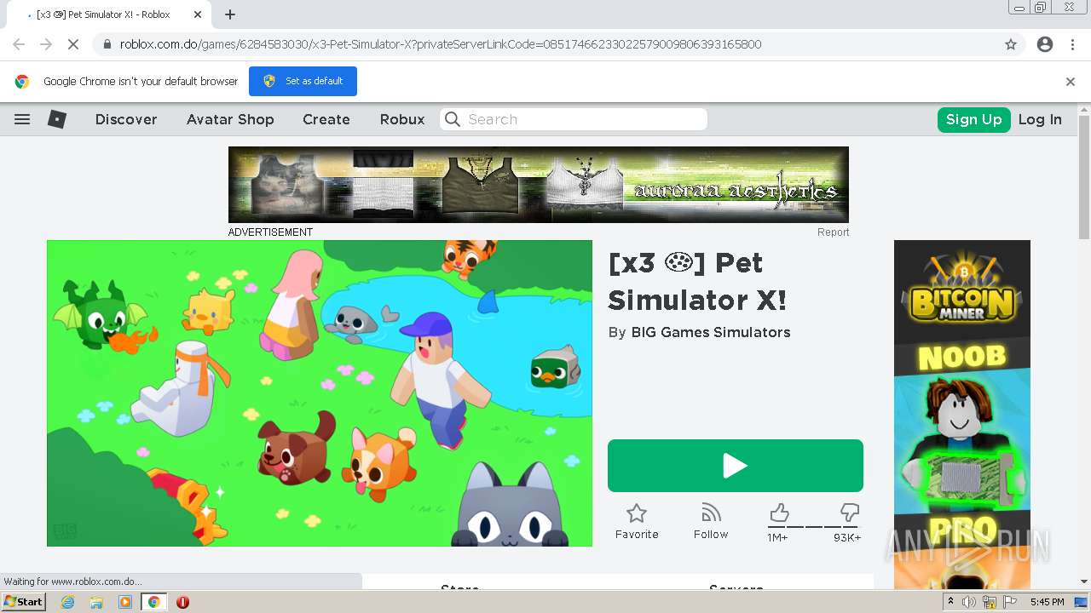View site info via padlock icon
The image size is (1091, 613).
click(107, 44)
